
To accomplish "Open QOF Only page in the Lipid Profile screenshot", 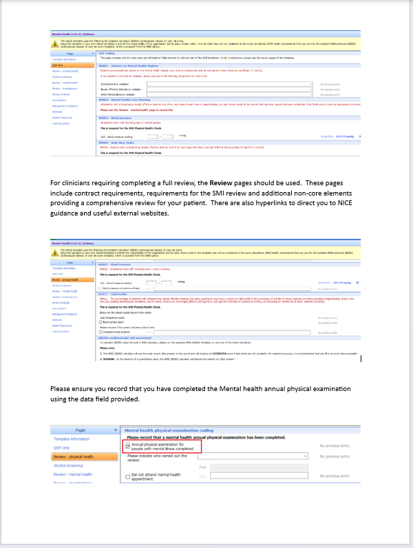I will tap(58, 274).
